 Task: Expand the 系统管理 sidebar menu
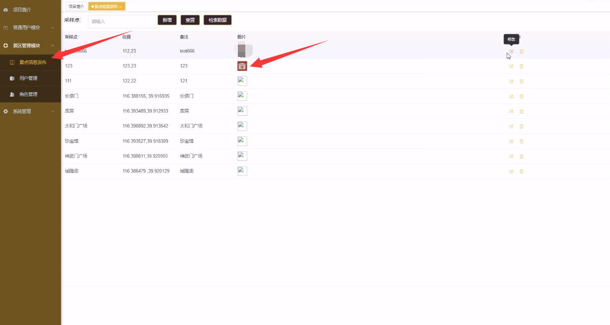click(x=30, y=111)
